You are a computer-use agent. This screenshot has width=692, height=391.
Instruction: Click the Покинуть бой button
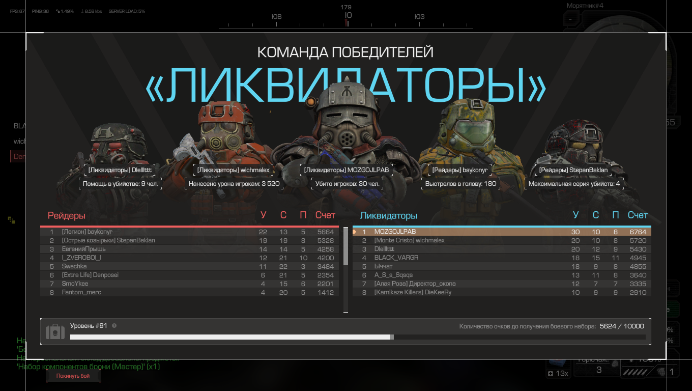tap(73, 376)
